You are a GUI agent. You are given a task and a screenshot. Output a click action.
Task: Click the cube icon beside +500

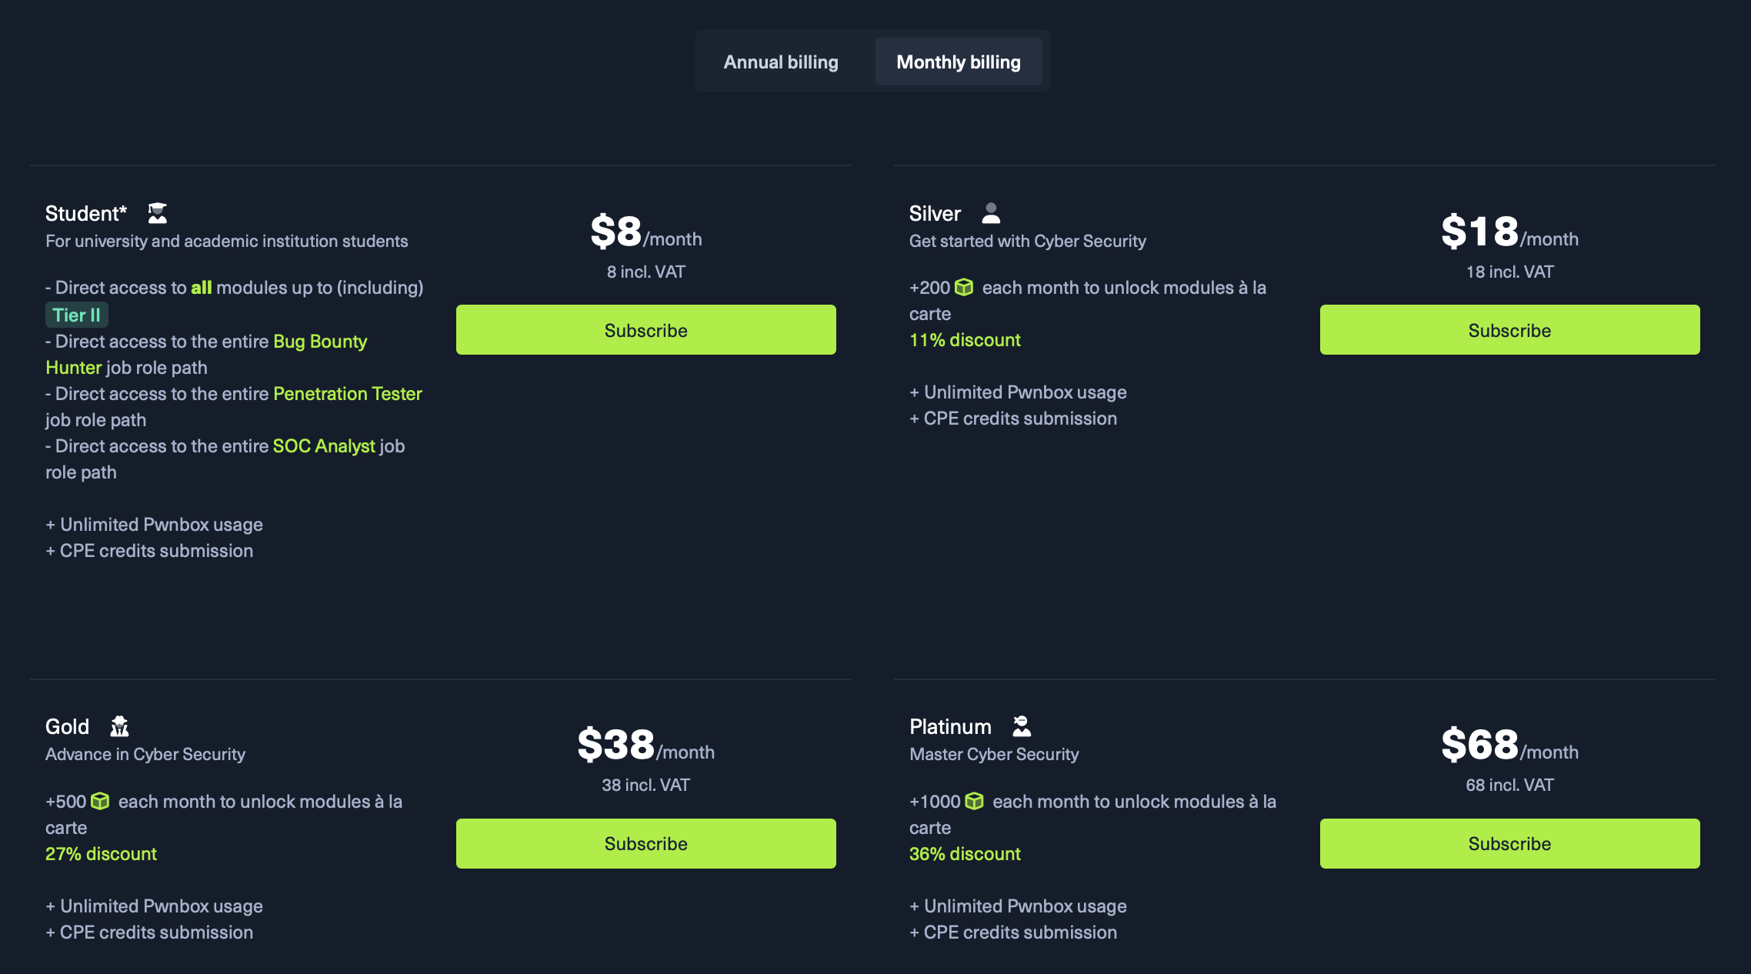pyautogui.click(x=100, y=802)
